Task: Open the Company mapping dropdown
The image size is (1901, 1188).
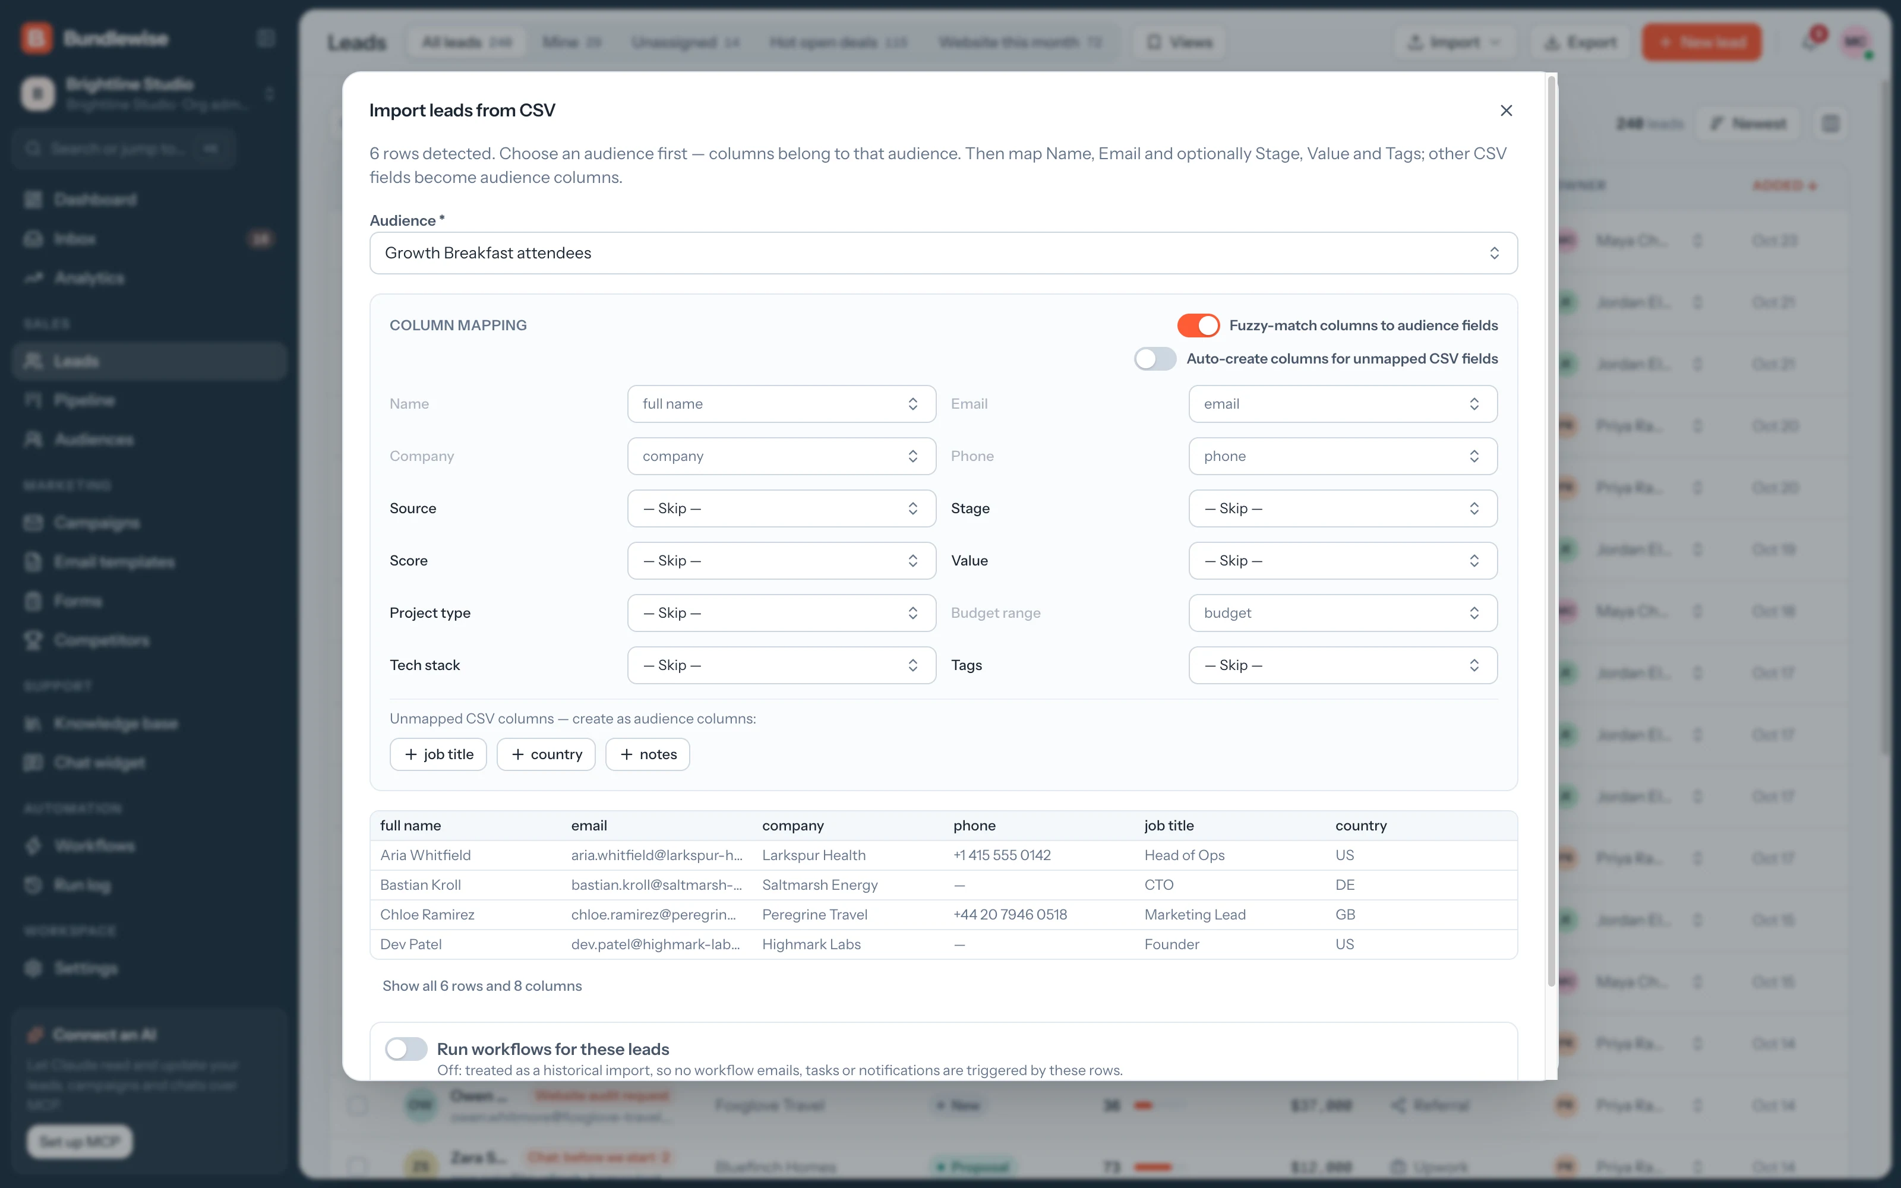Action: coord(782,457)
